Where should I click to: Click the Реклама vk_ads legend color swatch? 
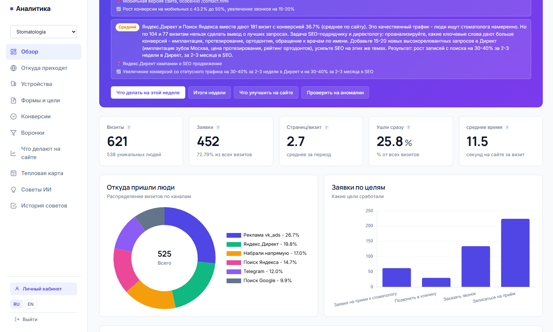tap(234, 235)
